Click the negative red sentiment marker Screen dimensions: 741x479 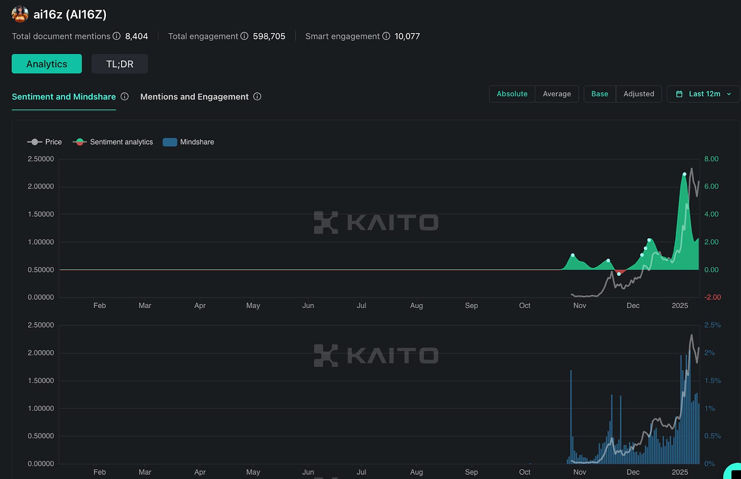pyautogui.click(x=619, y=274)
